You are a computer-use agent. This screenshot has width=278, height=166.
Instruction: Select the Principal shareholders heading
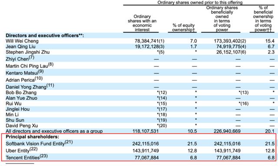coord(33,137)
